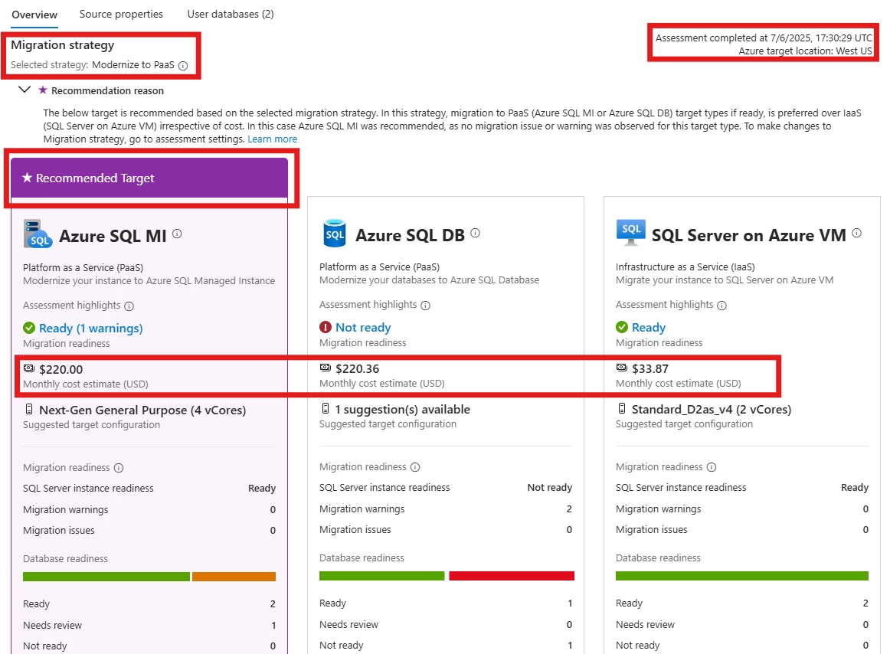This screenshot has height=654, width=890.
Task: Click config icon beside Standard_D2as_v4
Action: (x=621, y=408)
